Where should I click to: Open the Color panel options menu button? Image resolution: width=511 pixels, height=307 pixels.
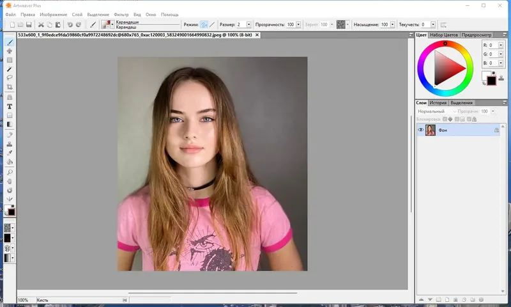[505, 35]
